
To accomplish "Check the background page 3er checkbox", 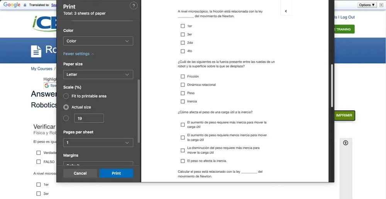I will tap(38, 194).
